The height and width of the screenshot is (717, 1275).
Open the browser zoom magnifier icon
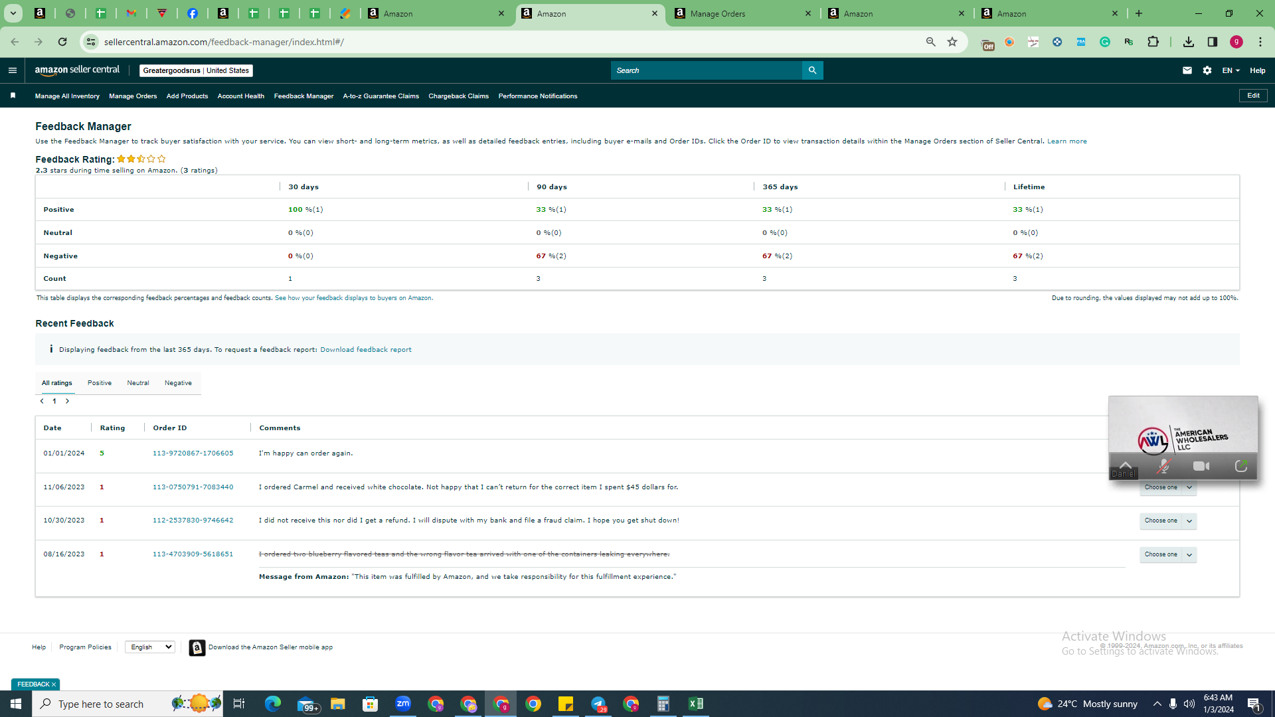(x=930, y=42)
